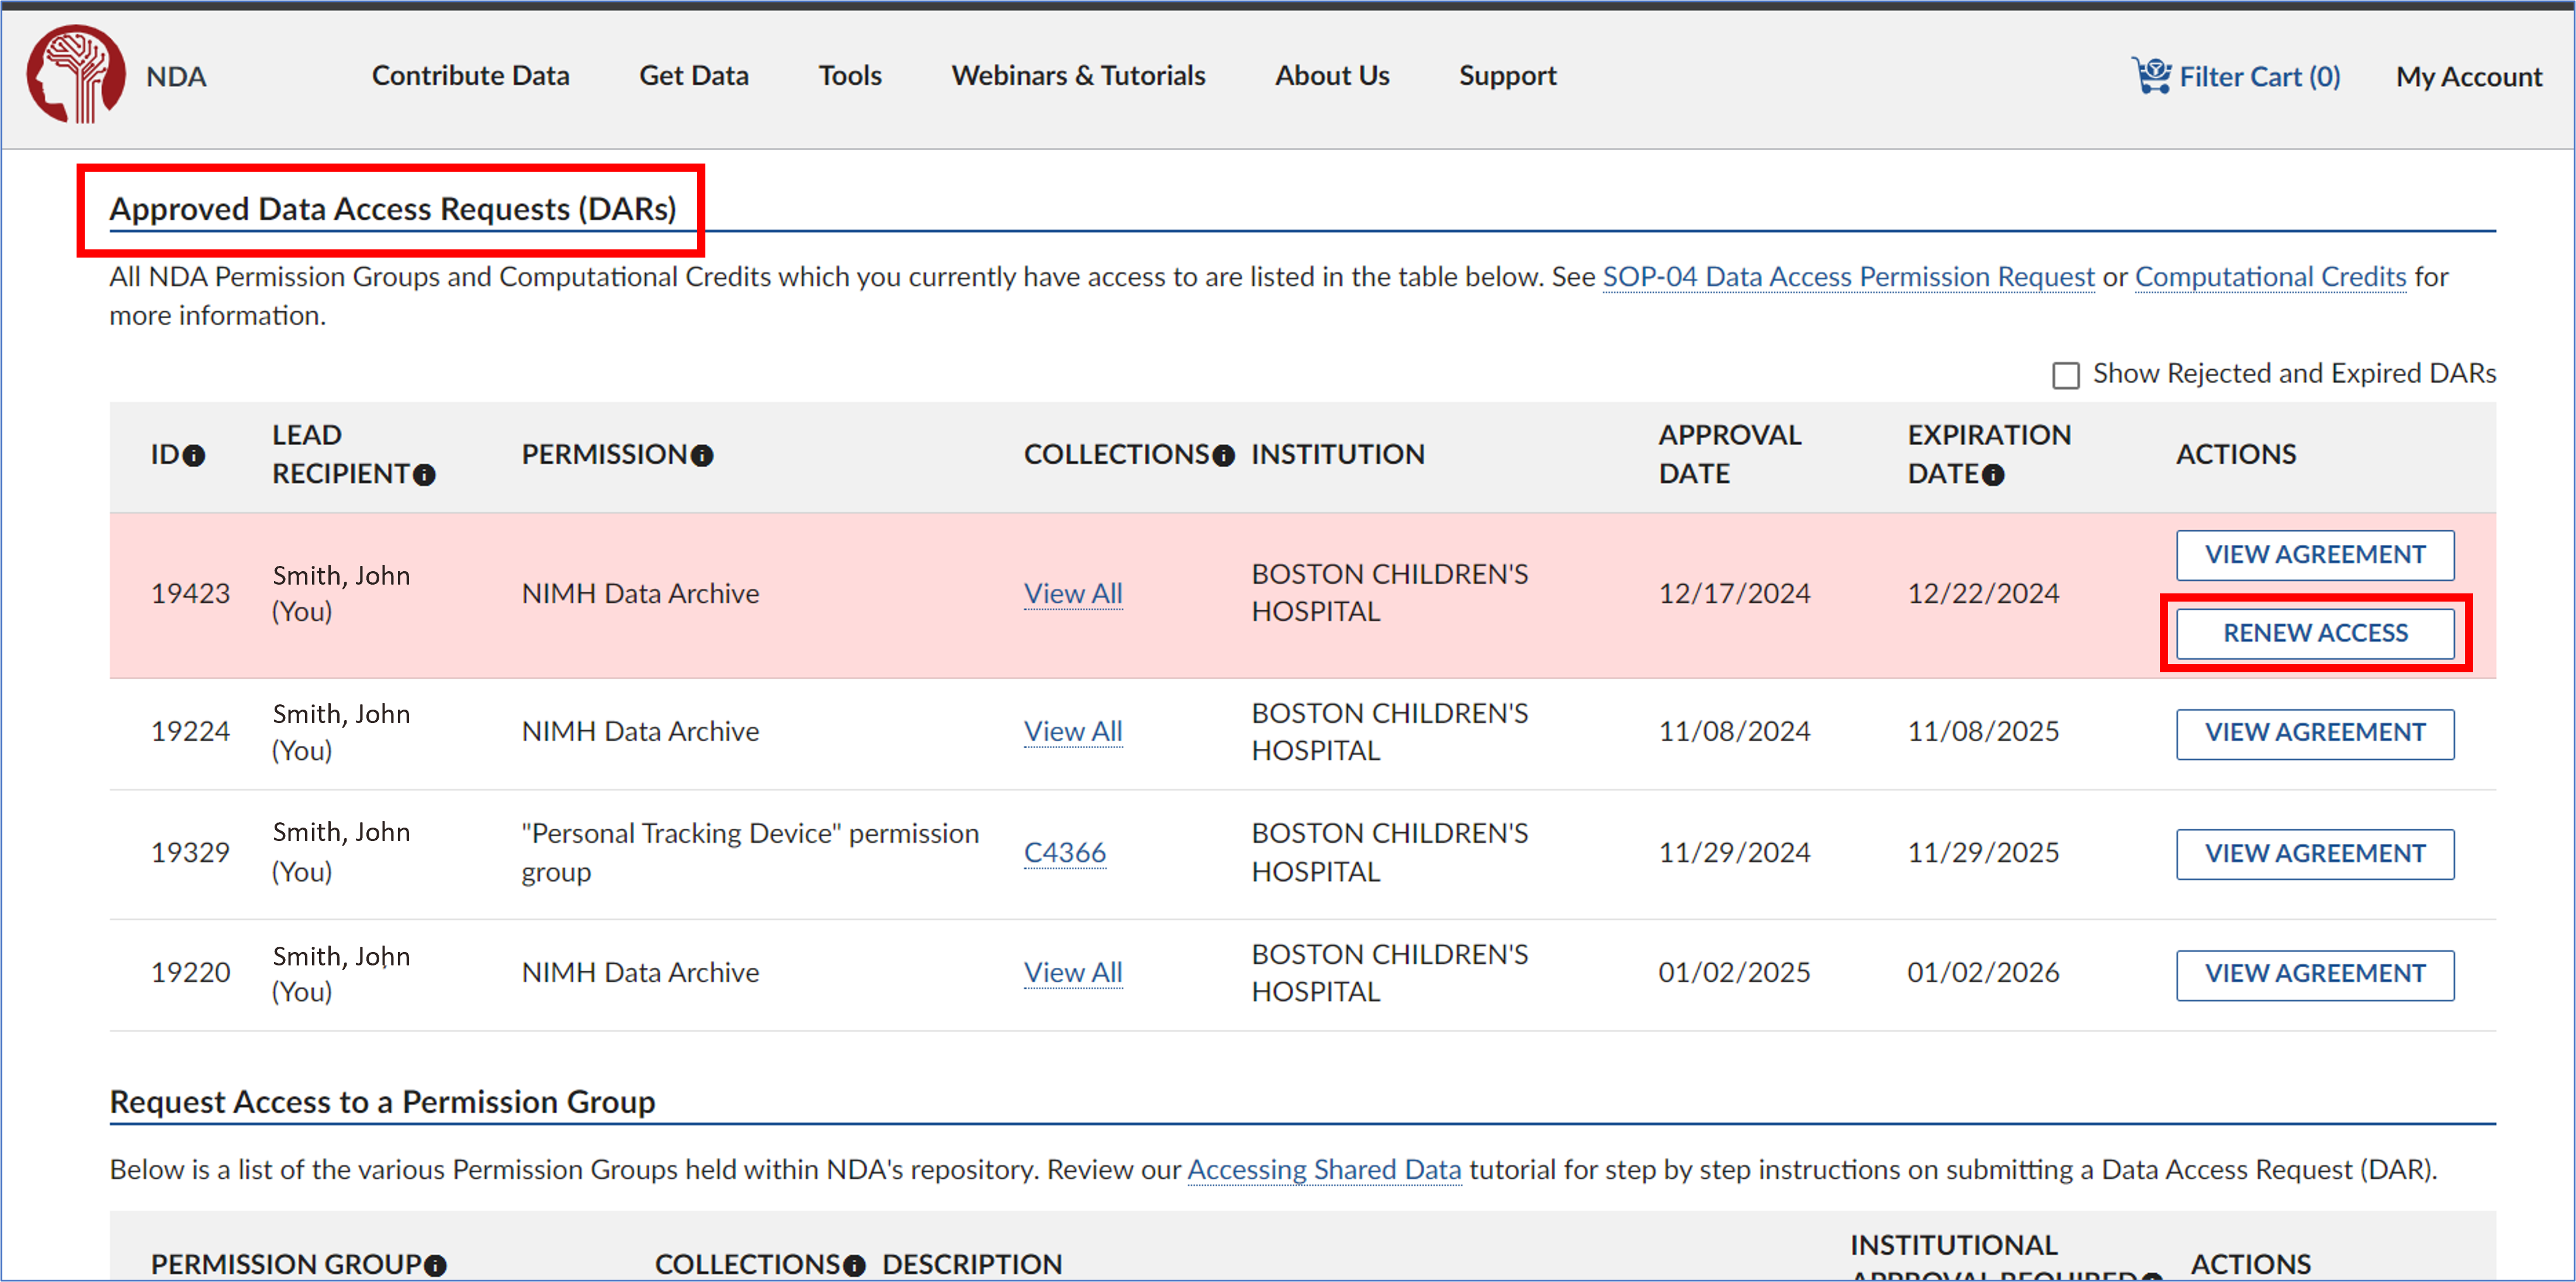Image resolution: width=2576 pixels, height=1282 pixels.
Task: Click View All collections for DAR 19220
Action: pos(1072,972)
